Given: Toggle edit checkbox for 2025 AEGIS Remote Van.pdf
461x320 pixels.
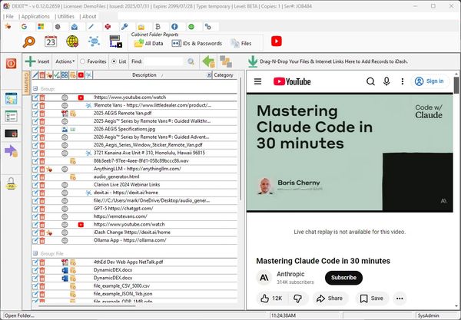Looking at the screenshot, I should [35, 114].
